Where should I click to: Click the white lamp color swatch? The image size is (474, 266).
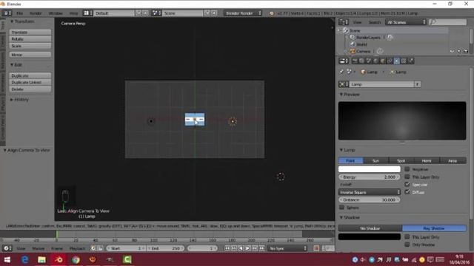[x=370, y=169]
